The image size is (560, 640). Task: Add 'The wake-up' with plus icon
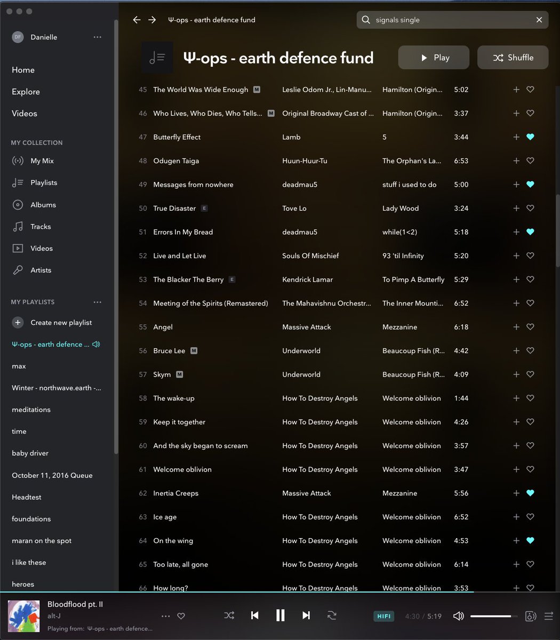516,398
